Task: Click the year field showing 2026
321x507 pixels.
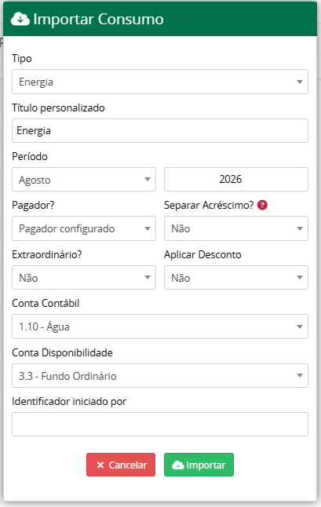Action: [x=236, y=180]
